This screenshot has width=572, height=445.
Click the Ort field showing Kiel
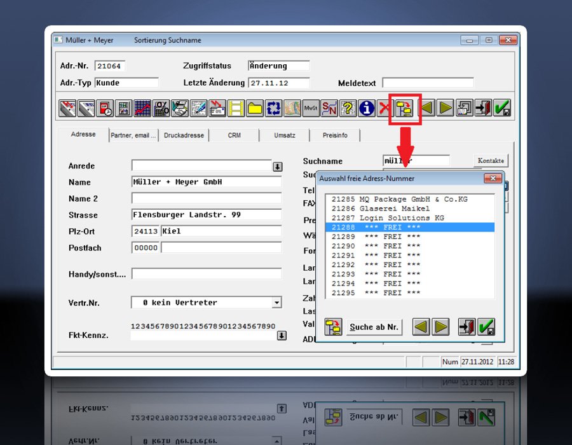(221, 231)
